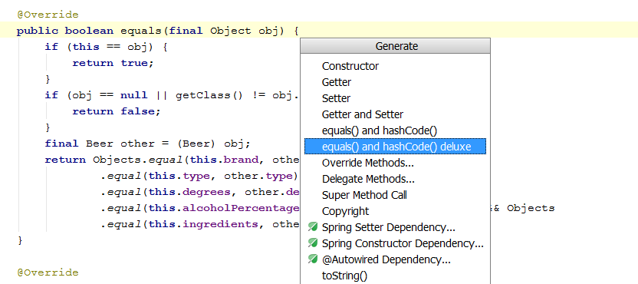
Task: Click Spring leaf icon beside Constructor Dependency
Action: coord(313,243)
